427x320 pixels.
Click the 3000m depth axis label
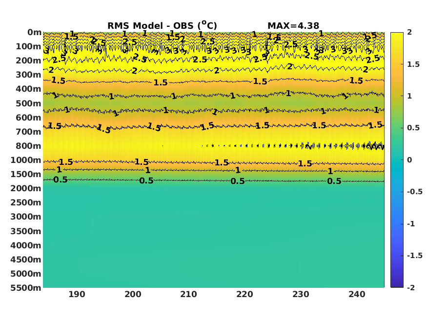[x=26, y=217]
